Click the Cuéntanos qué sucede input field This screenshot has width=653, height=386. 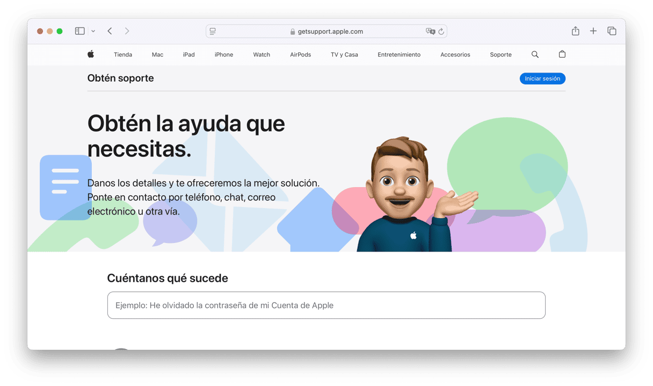[327, 305]
